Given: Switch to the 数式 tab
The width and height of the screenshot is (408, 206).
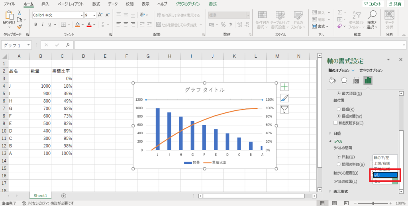Looking at the screenshot, I should click(96, 4).
